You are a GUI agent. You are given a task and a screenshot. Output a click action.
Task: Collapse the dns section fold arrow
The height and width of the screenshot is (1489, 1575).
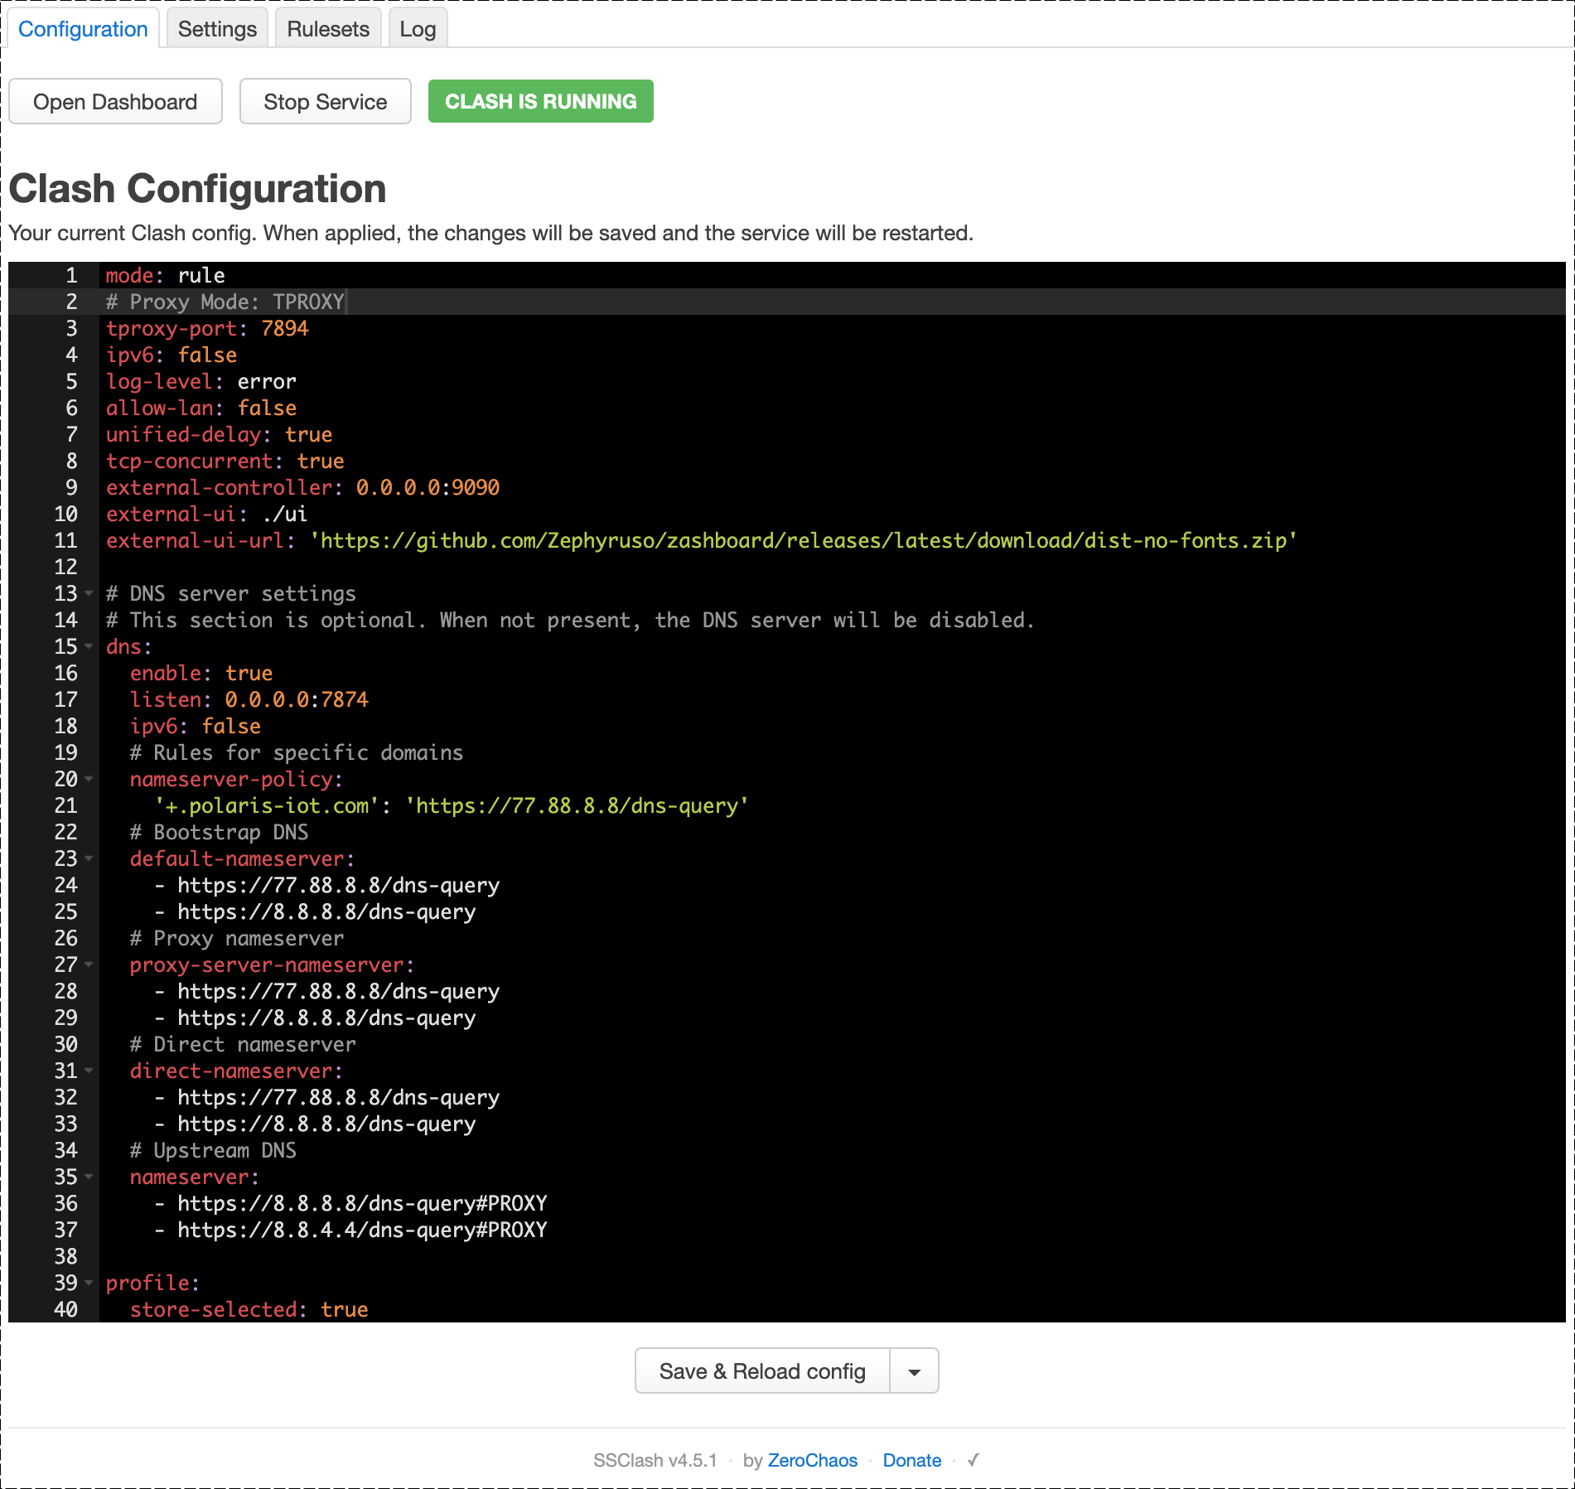click(x=89, y=646)
